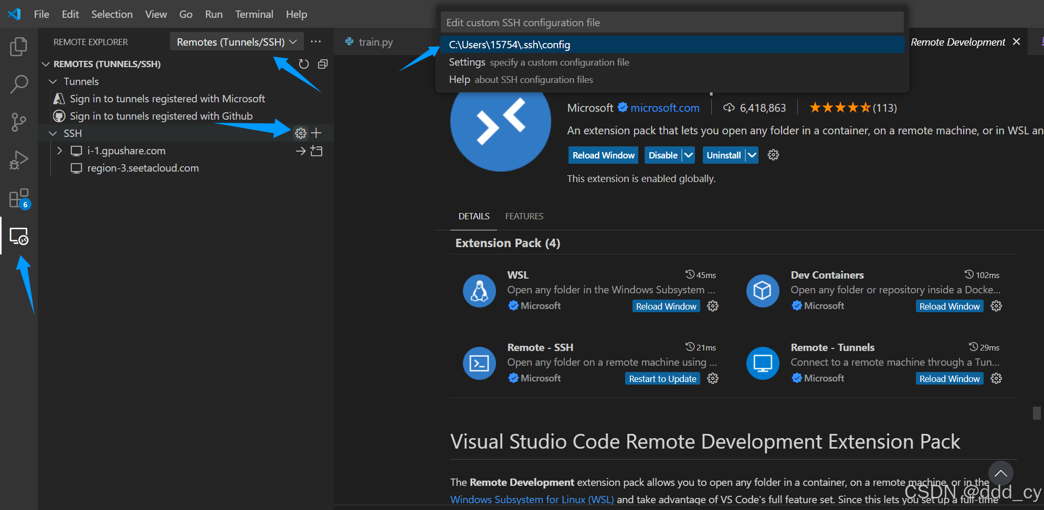
Task: Open Remotes (Tunnels/SSH) dropdown selector
Action: coord(237,42)
